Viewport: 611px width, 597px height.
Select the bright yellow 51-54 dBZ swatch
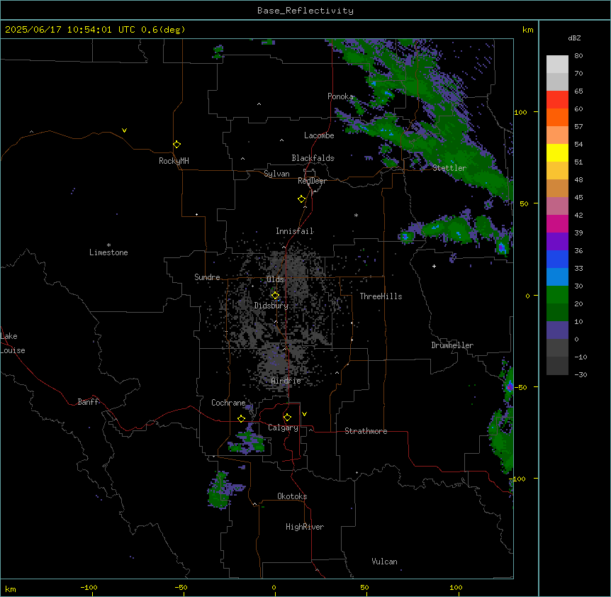[x=557, y=152]
